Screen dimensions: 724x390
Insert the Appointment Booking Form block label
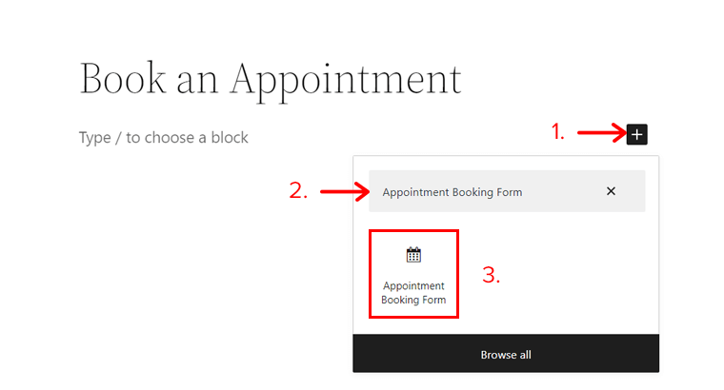tap(413, 293)
